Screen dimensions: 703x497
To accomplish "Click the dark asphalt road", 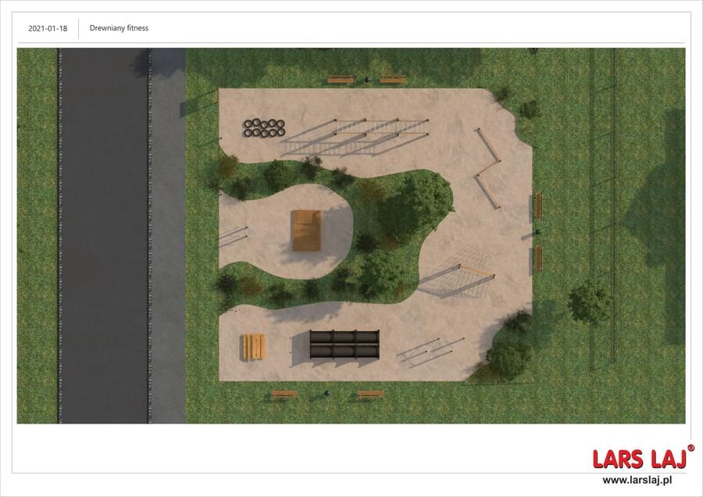I will pos(104,234).
